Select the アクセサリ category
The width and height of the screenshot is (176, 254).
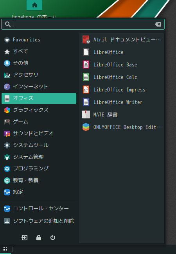tap(39, 75)
